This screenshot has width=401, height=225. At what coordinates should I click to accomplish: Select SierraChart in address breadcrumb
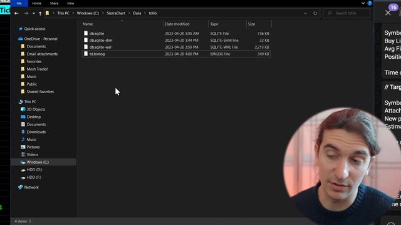tap(116, 13)
